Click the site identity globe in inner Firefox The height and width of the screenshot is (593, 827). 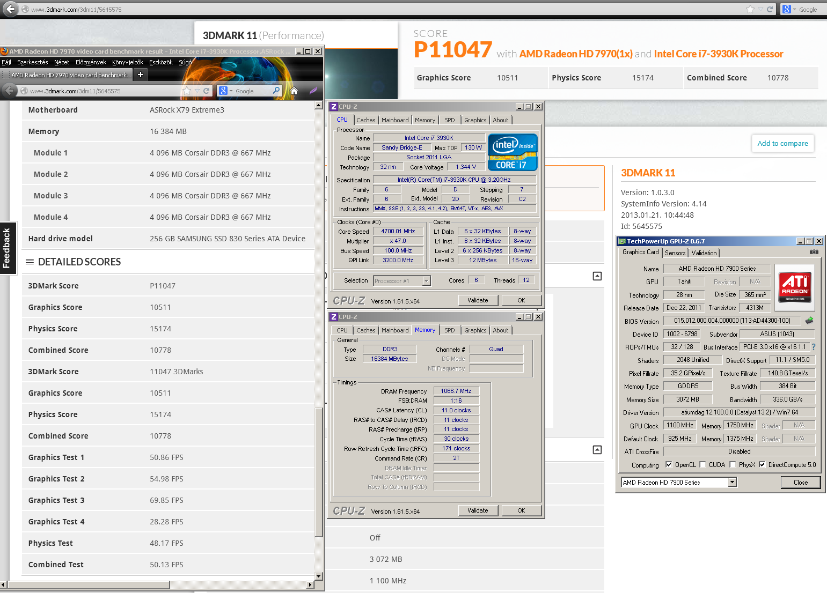(x=24, y=91)
